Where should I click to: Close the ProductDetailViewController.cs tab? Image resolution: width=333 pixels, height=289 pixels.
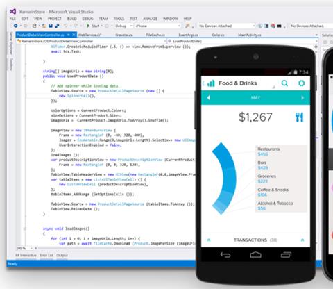[x=74, y=35]
